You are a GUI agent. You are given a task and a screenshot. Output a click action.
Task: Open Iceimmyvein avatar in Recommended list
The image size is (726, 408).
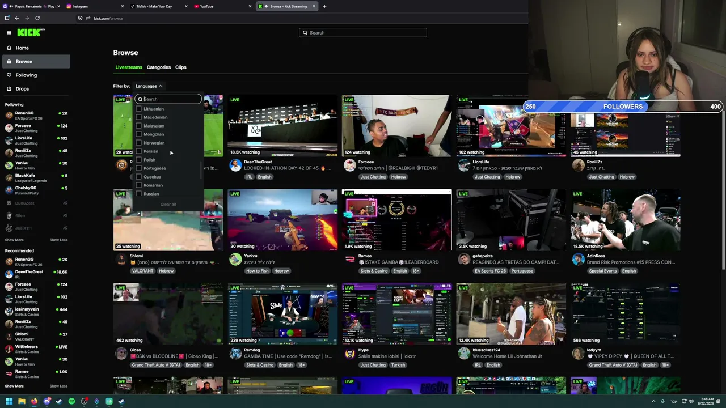pyautogui.click(x=9, y=312)
